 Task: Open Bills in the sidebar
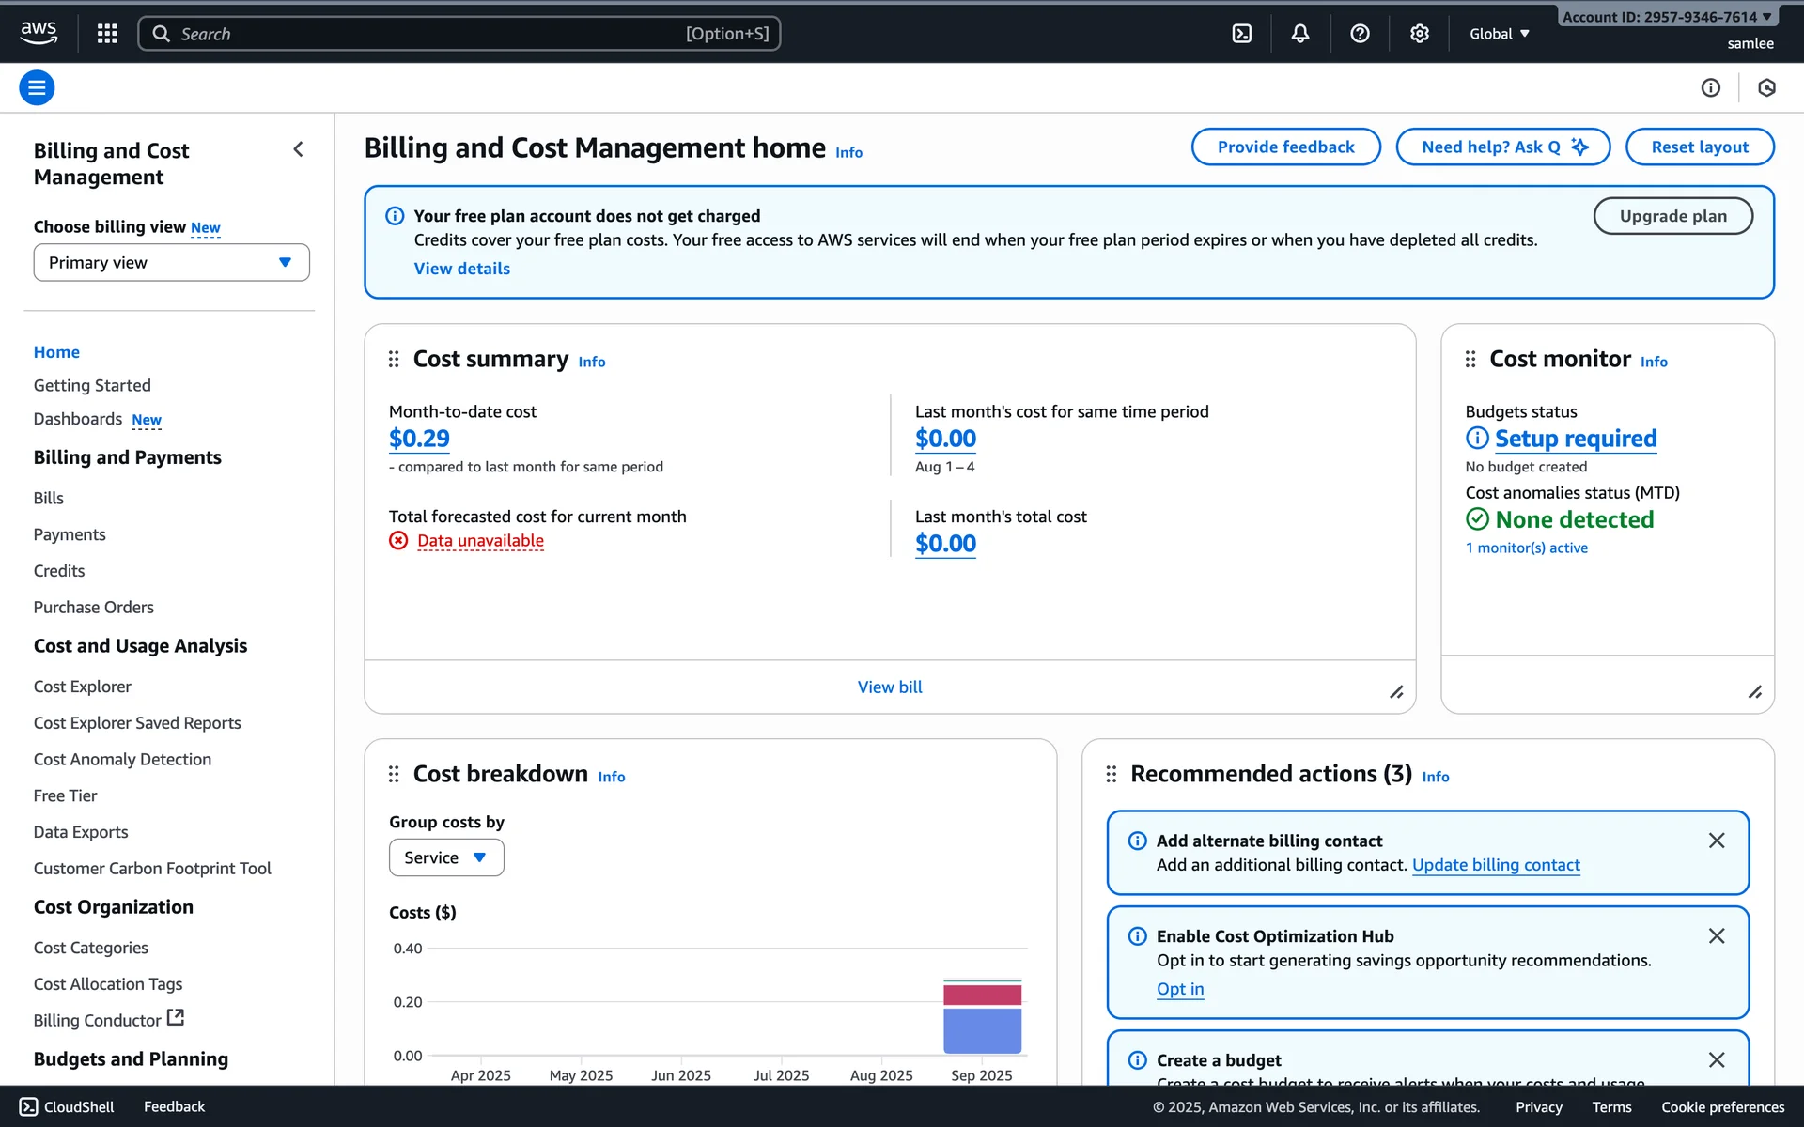click(x=49, y=498)
